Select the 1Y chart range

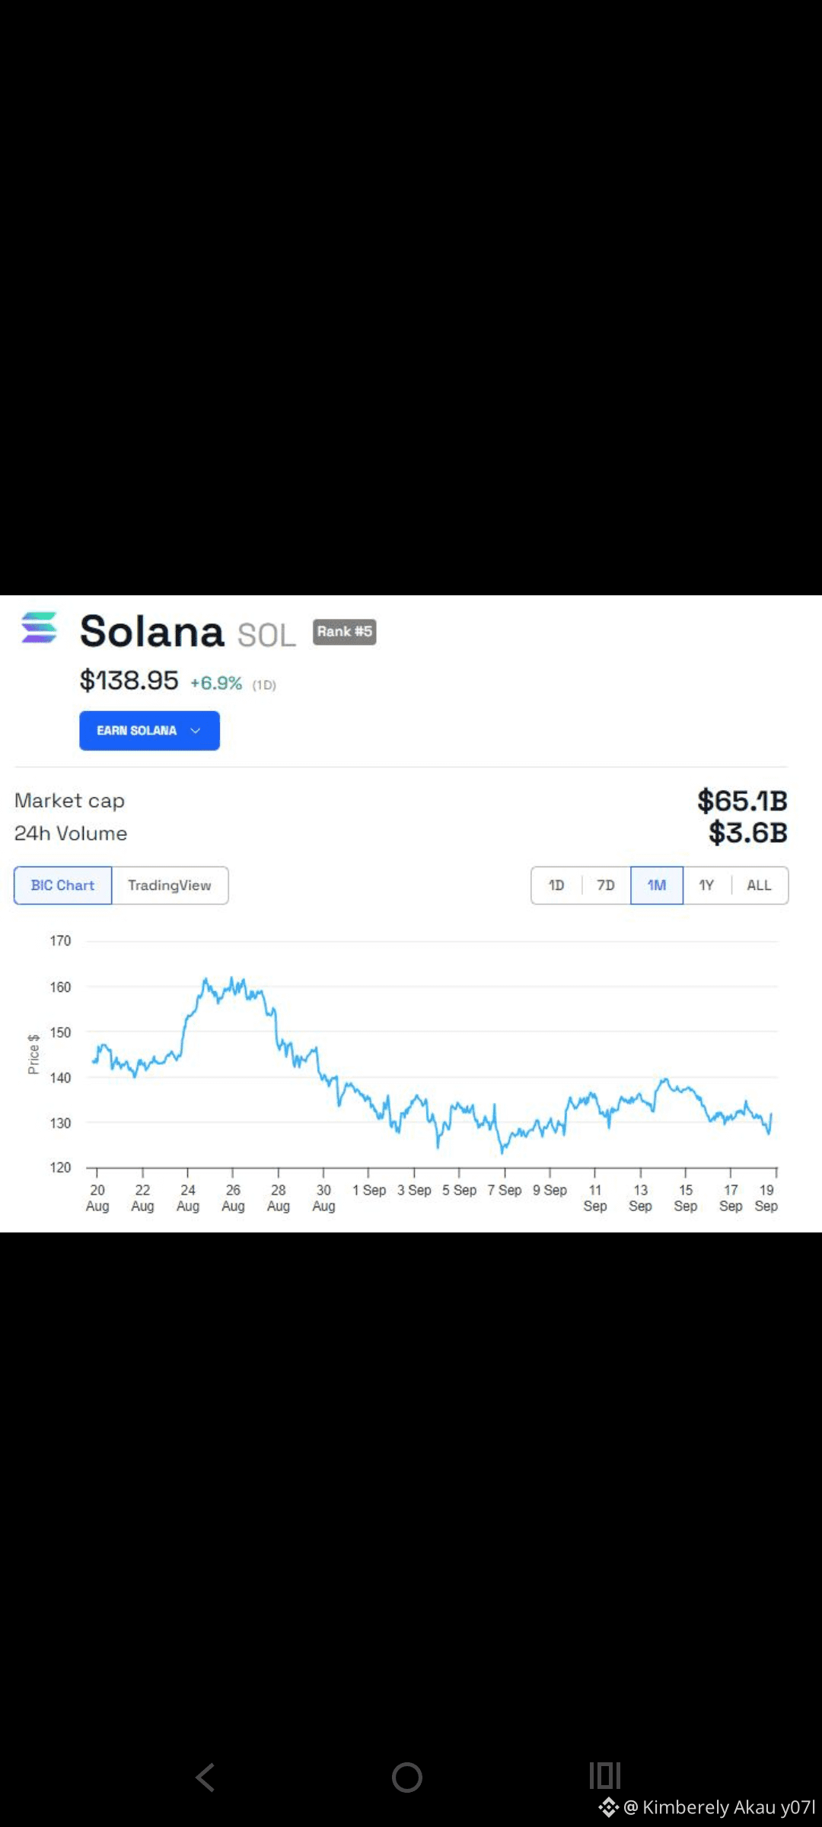click(x=707, y=885)
